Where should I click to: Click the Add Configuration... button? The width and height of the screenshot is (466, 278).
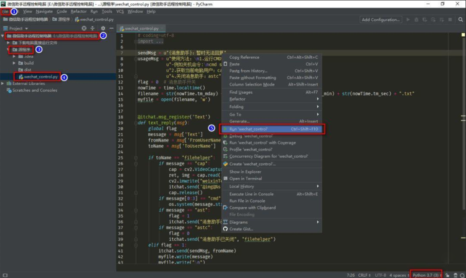(x=381, y=20)
